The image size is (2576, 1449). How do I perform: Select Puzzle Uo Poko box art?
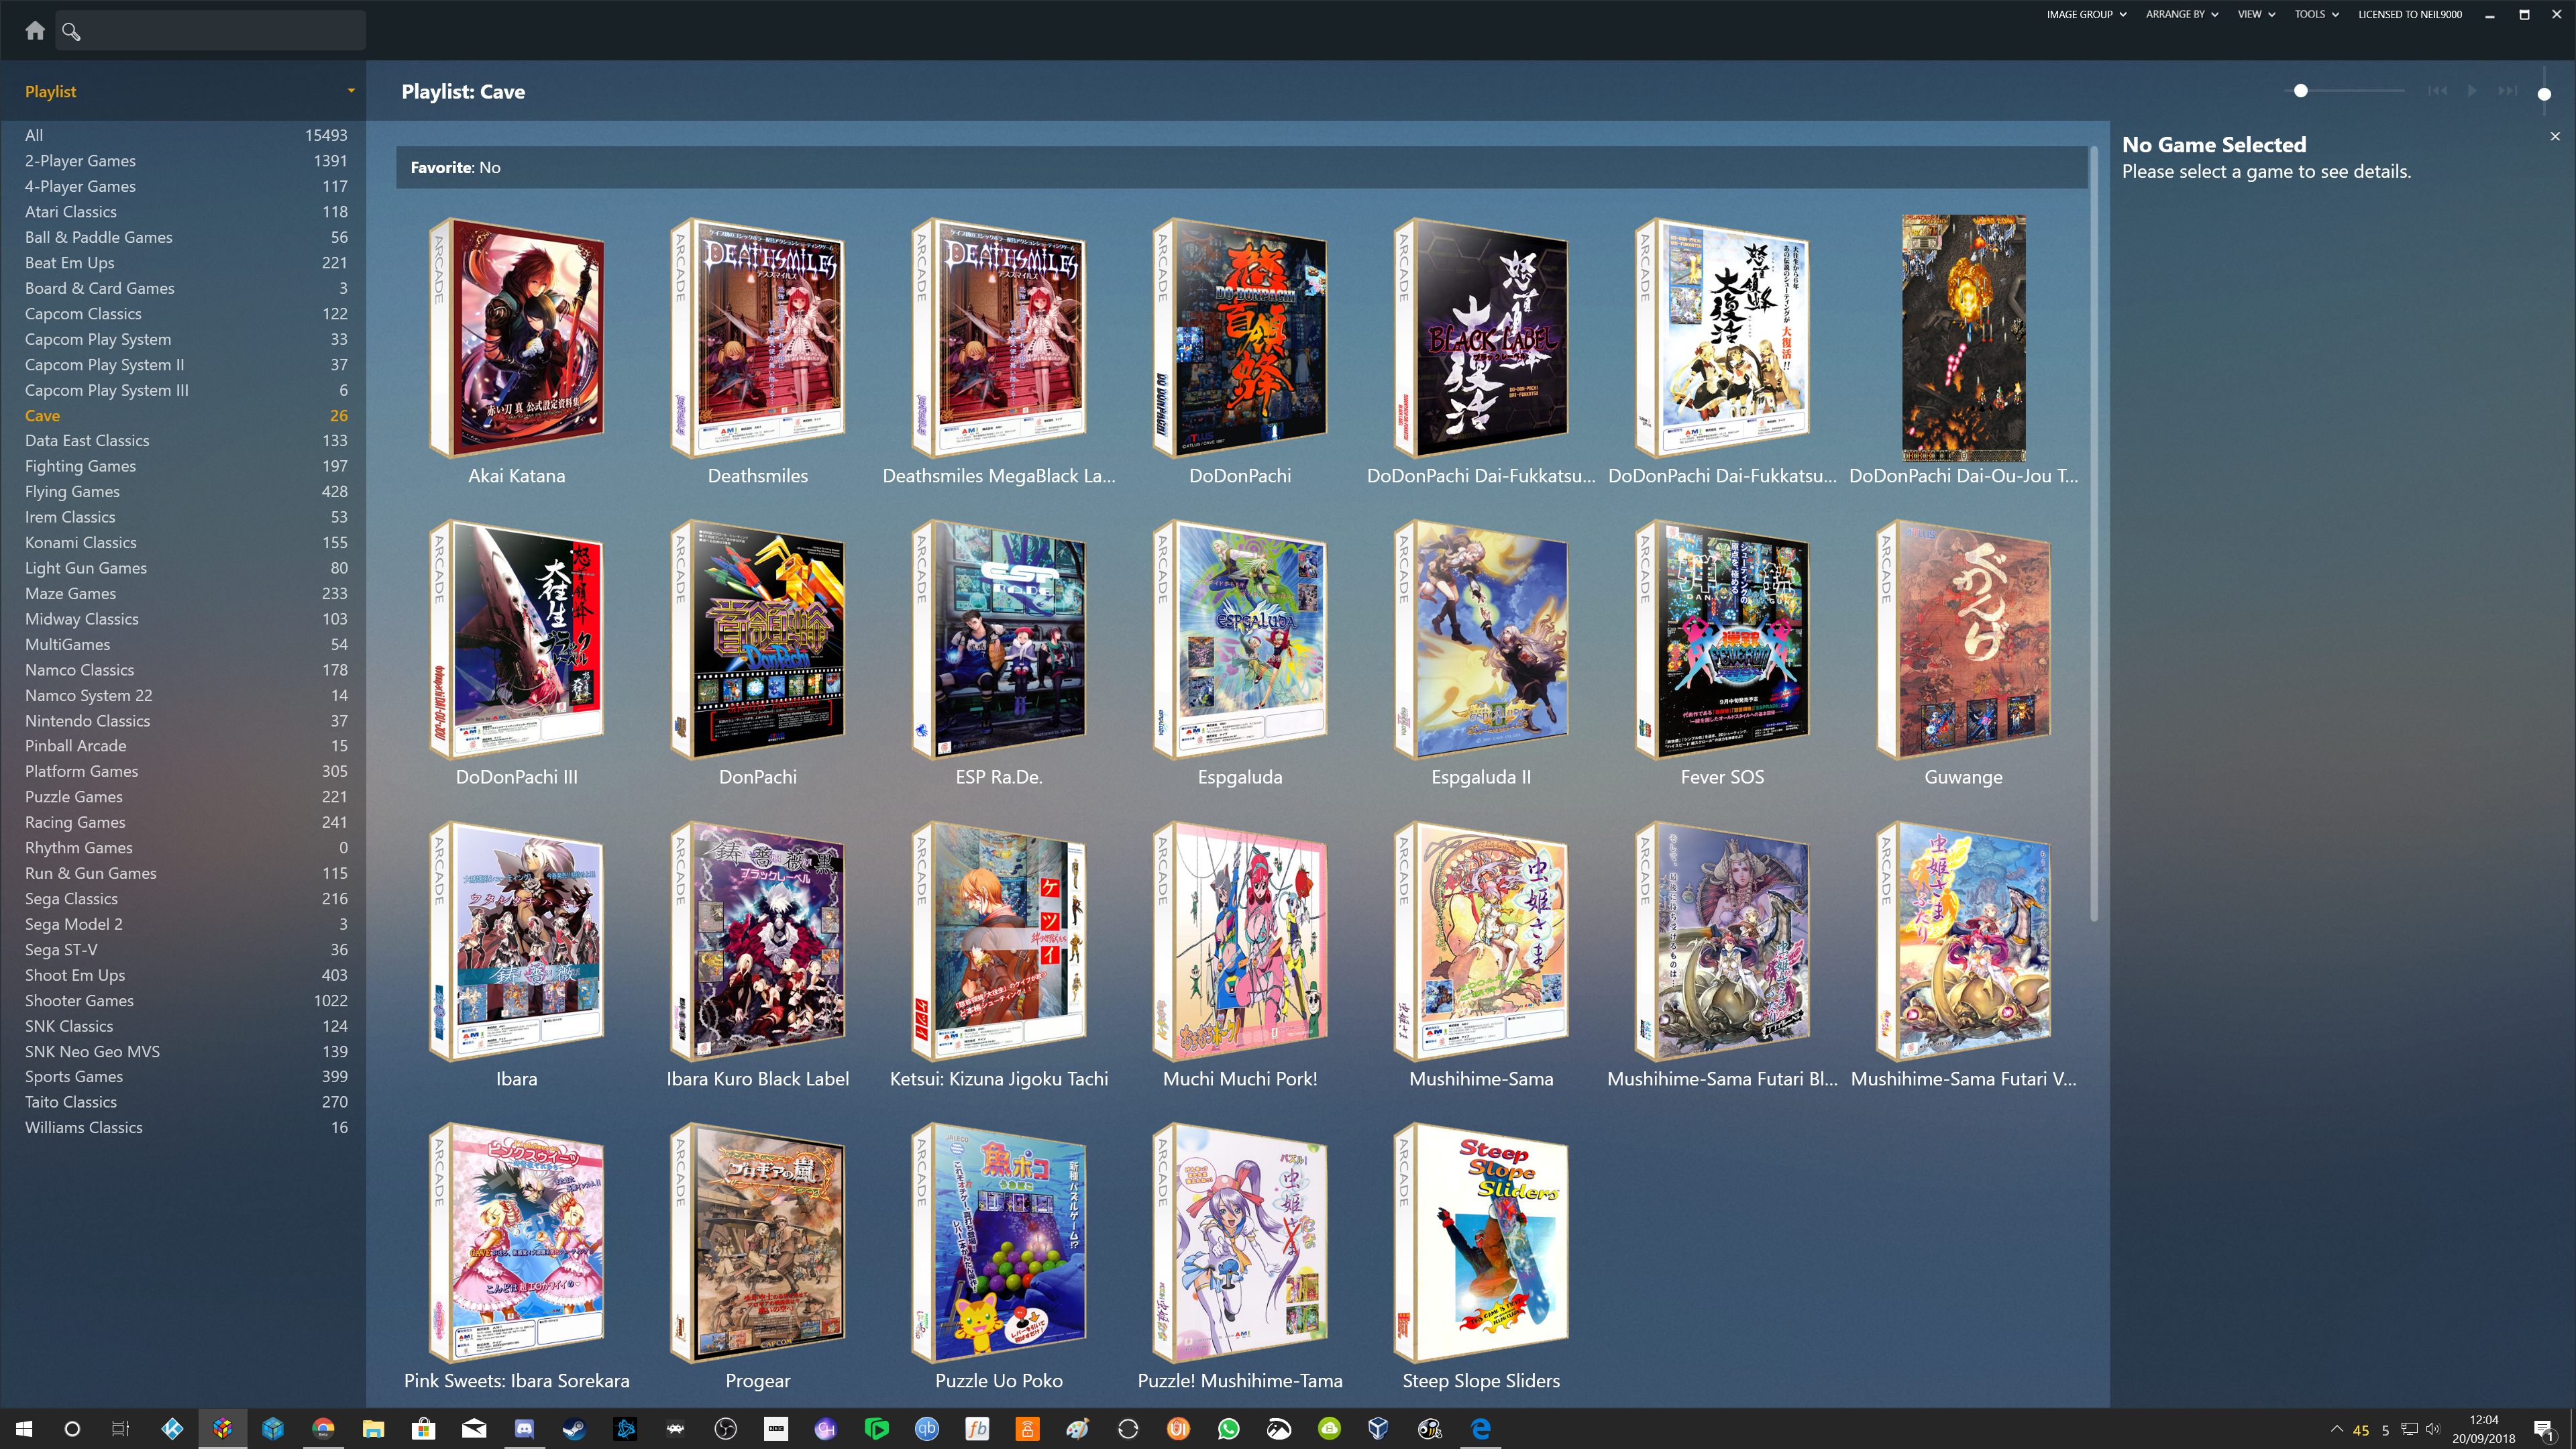[999, 1243]
